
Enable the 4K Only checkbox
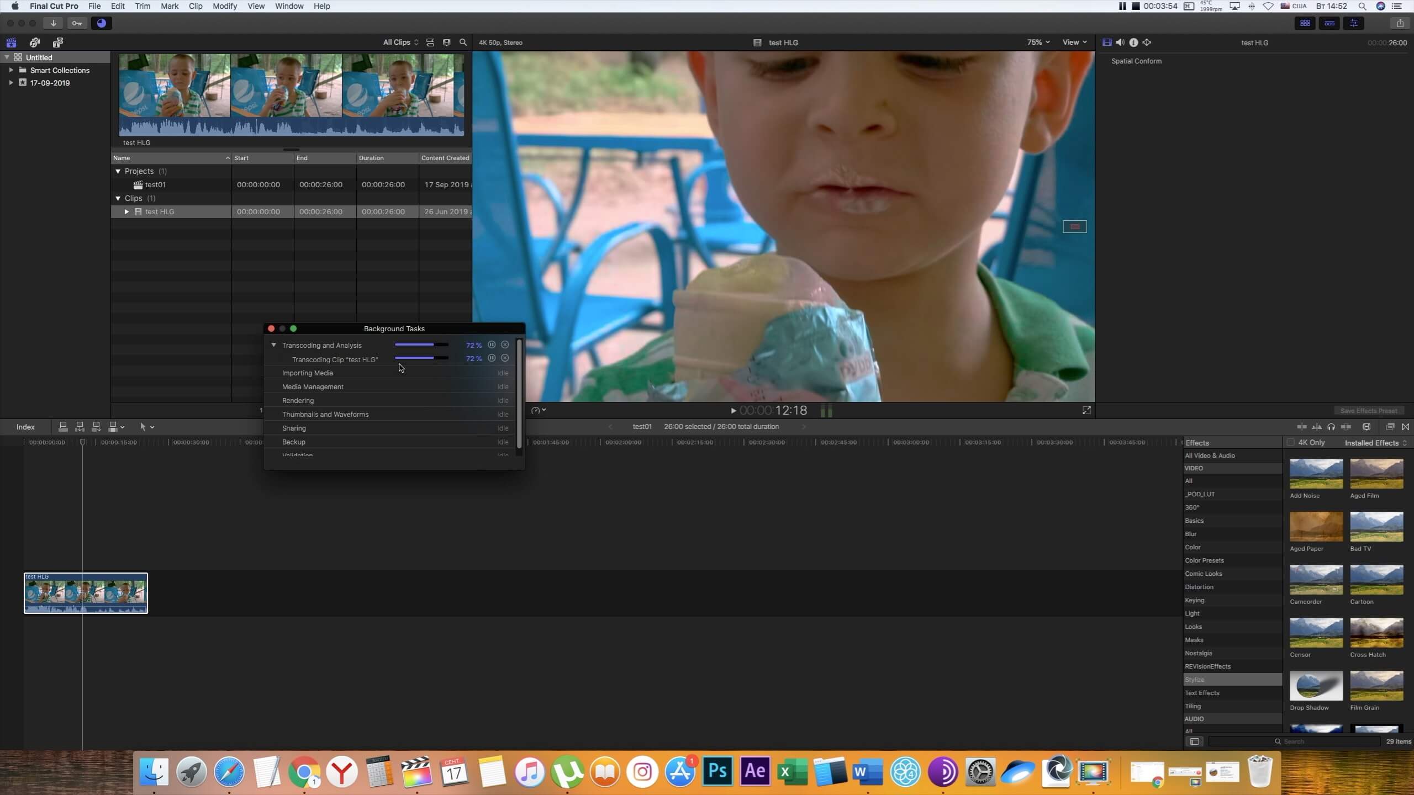[1290, 443]
